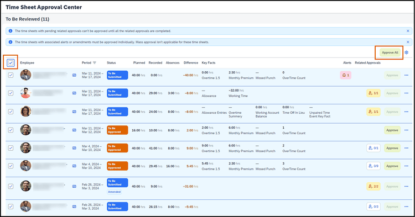Click the Key Facts column header
This screenshot has width=415, height=217.
click(209, 63)
